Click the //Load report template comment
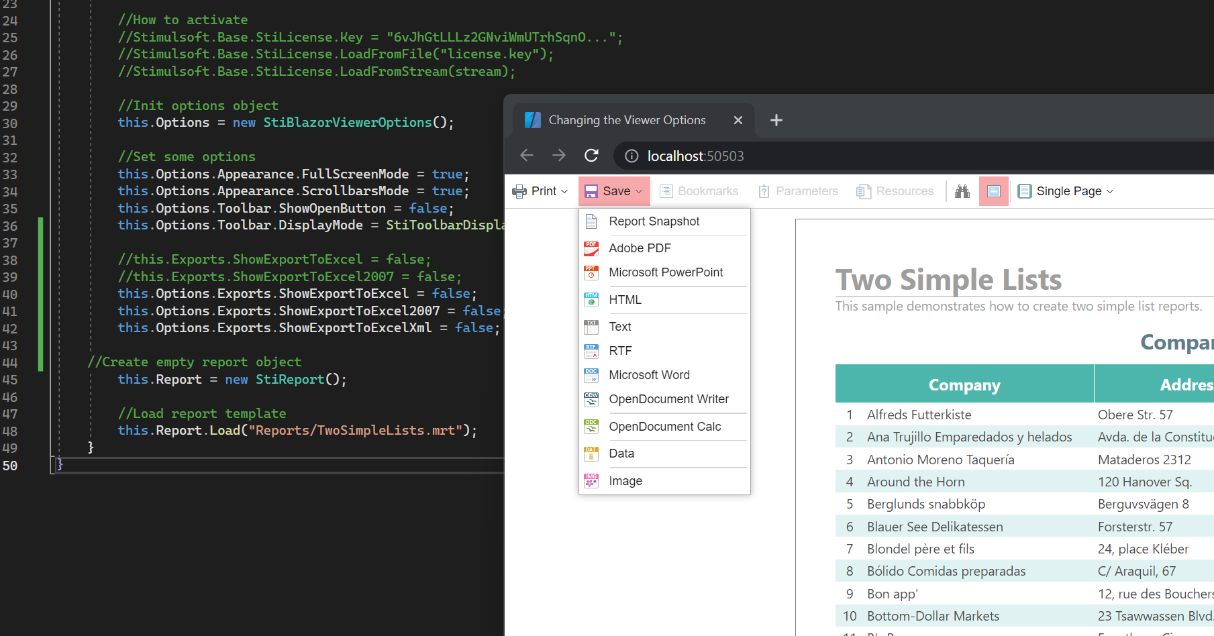Viewport: 1214px width, 636px height. 202,413
